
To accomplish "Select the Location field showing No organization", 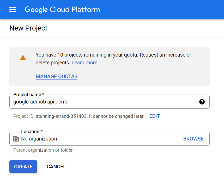I will point(110,139).
